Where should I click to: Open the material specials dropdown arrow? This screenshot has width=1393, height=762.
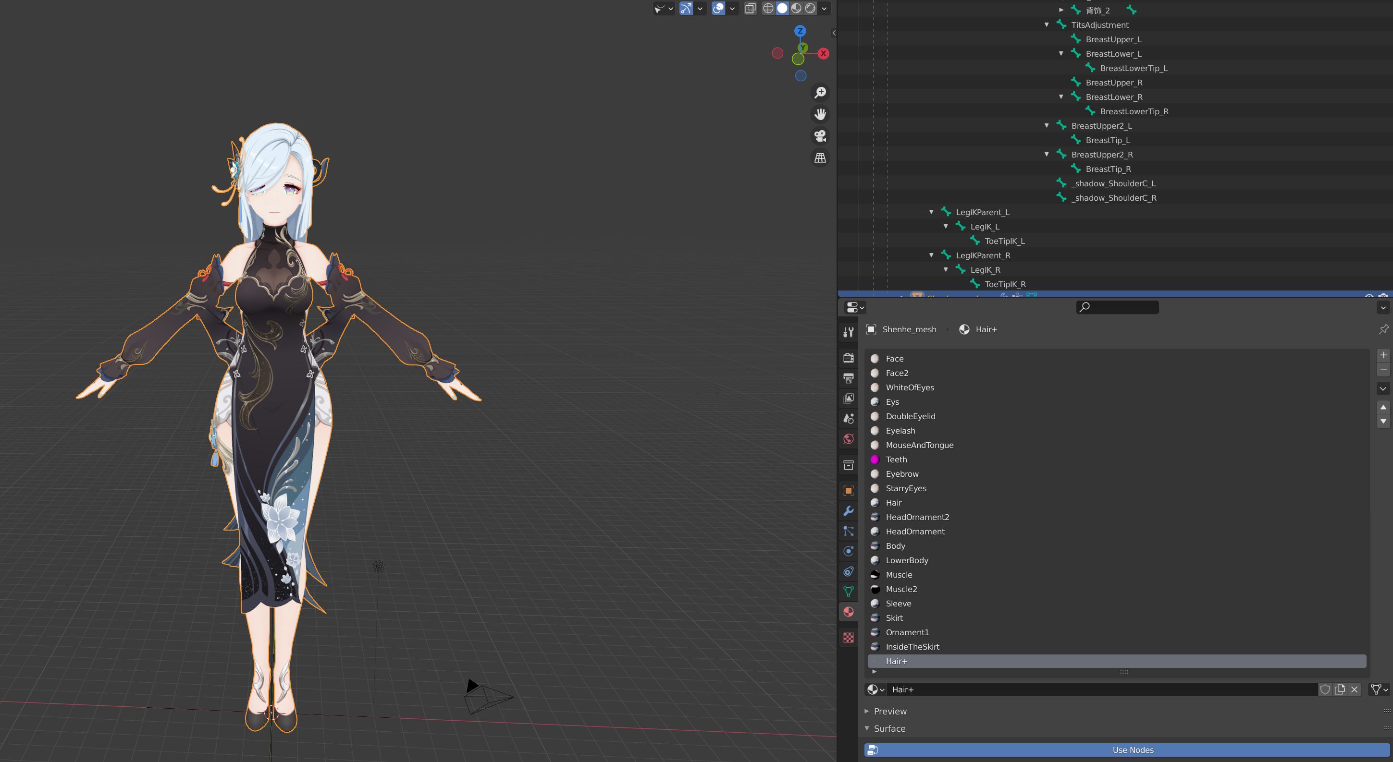point(1383,388)
